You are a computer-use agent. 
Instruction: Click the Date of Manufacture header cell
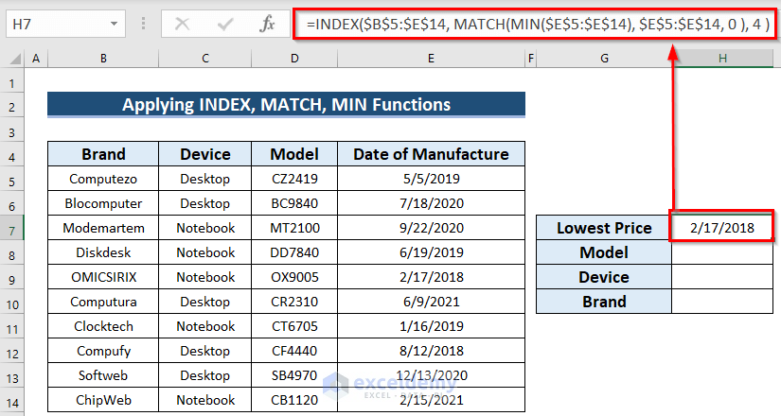[430, 154]
